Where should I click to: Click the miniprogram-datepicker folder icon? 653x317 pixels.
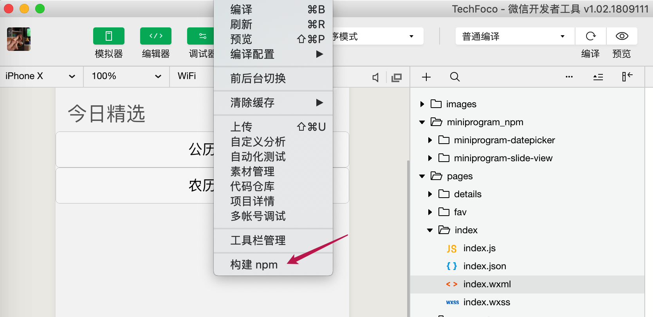444,140
